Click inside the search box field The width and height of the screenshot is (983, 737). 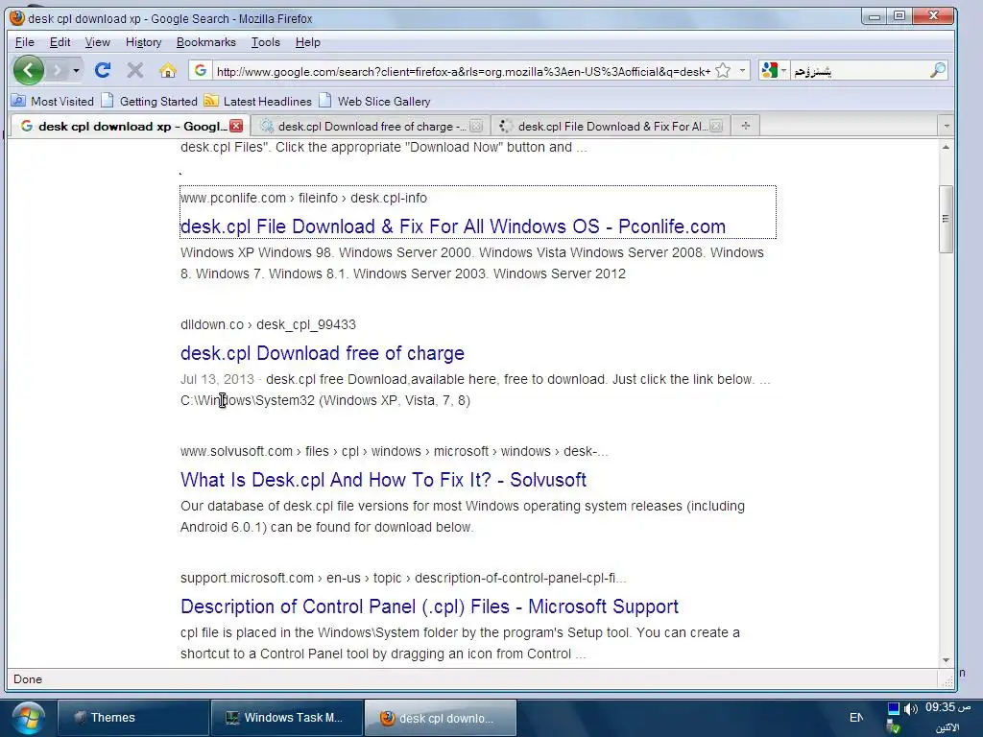point(859,71)
